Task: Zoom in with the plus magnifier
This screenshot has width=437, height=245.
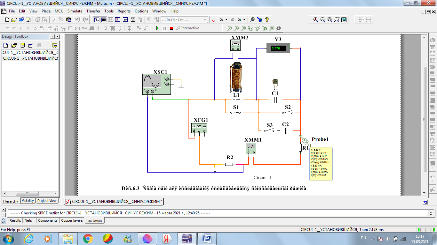Action: click(316, 20)
